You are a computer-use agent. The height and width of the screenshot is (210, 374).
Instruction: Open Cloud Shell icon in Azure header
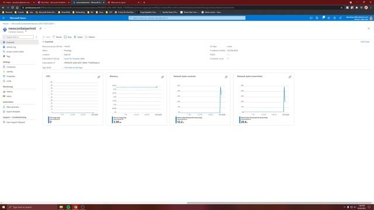pos(311,18)
